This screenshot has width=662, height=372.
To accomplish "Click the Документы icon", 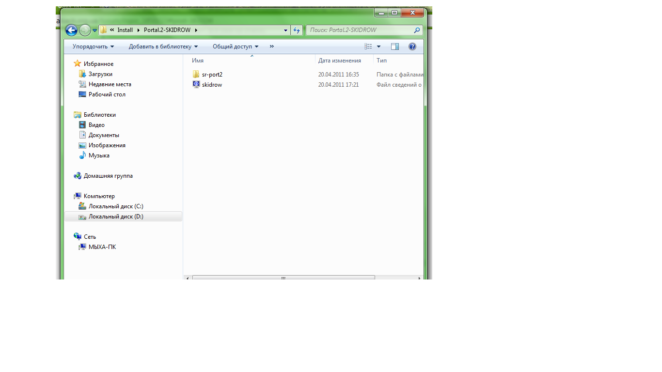I will 82,135.
